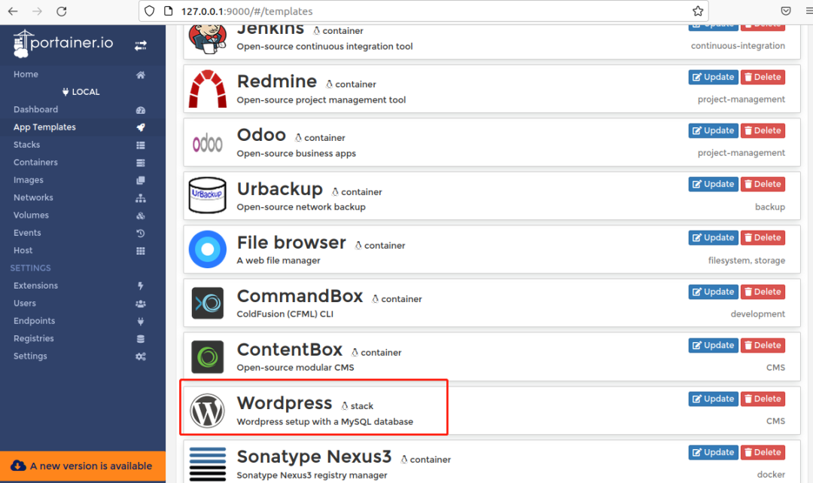
Task: Click the ContentBox template logo
Action: pos(208,357)
